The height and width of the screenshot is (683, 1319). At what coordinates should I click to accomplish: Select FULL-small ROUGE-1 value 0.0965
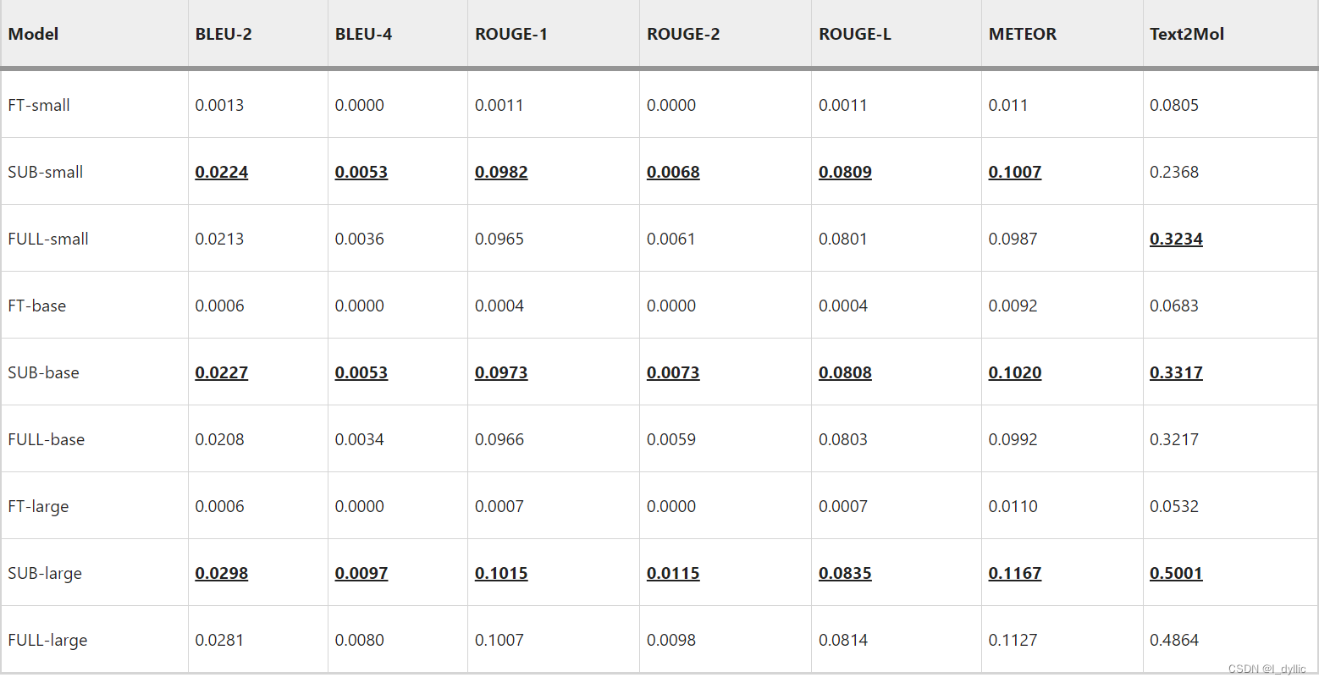[499, 239]
